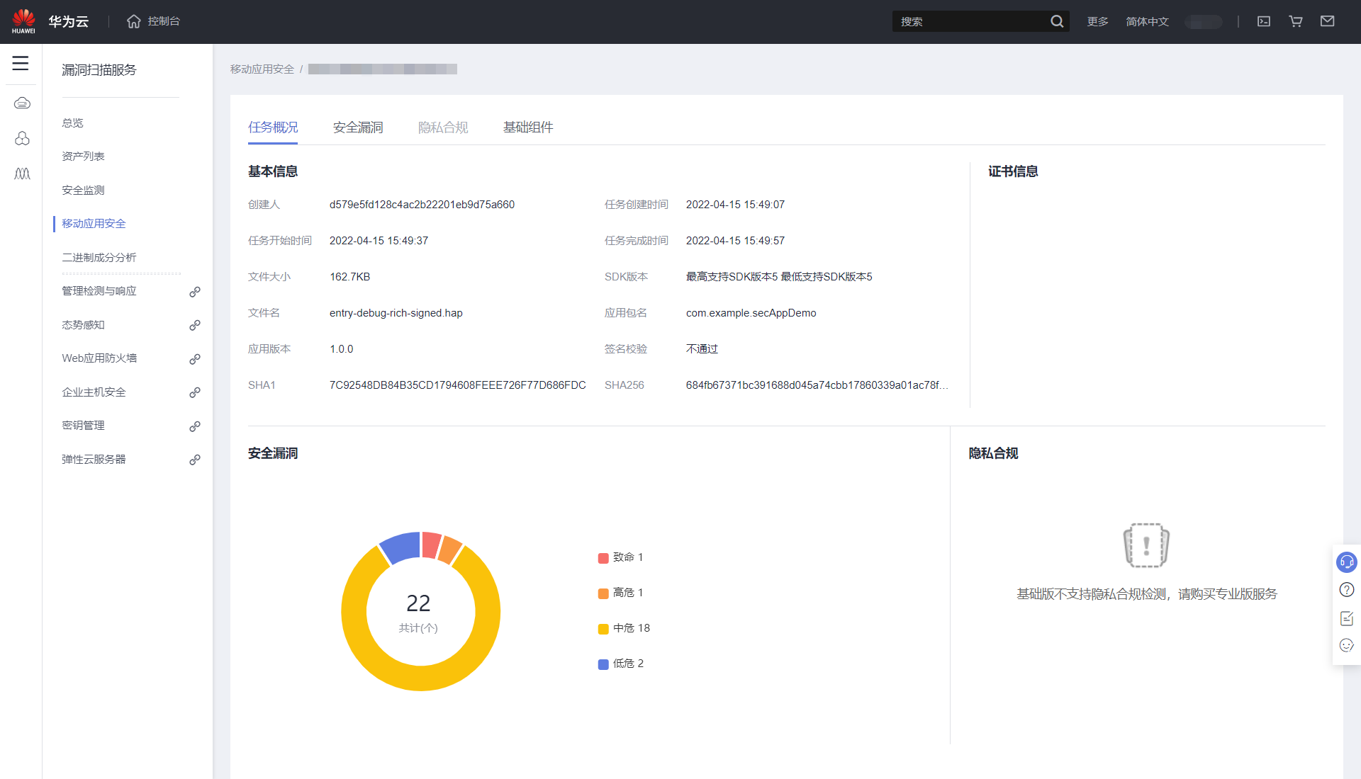Switch to the 安全漏洞 tab
Screen dimensions: 1361x779
pyautogui.click(x=358, y=127)
